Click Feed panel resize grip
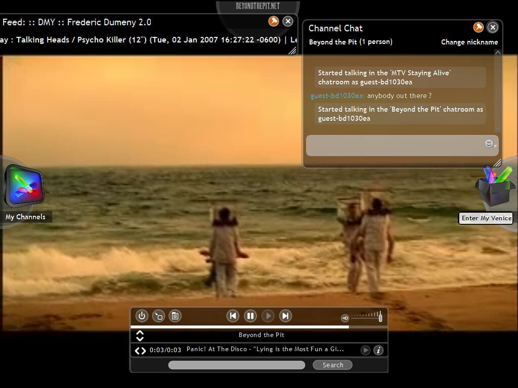This screenshot has width=518, height=388. coord(293,51)
